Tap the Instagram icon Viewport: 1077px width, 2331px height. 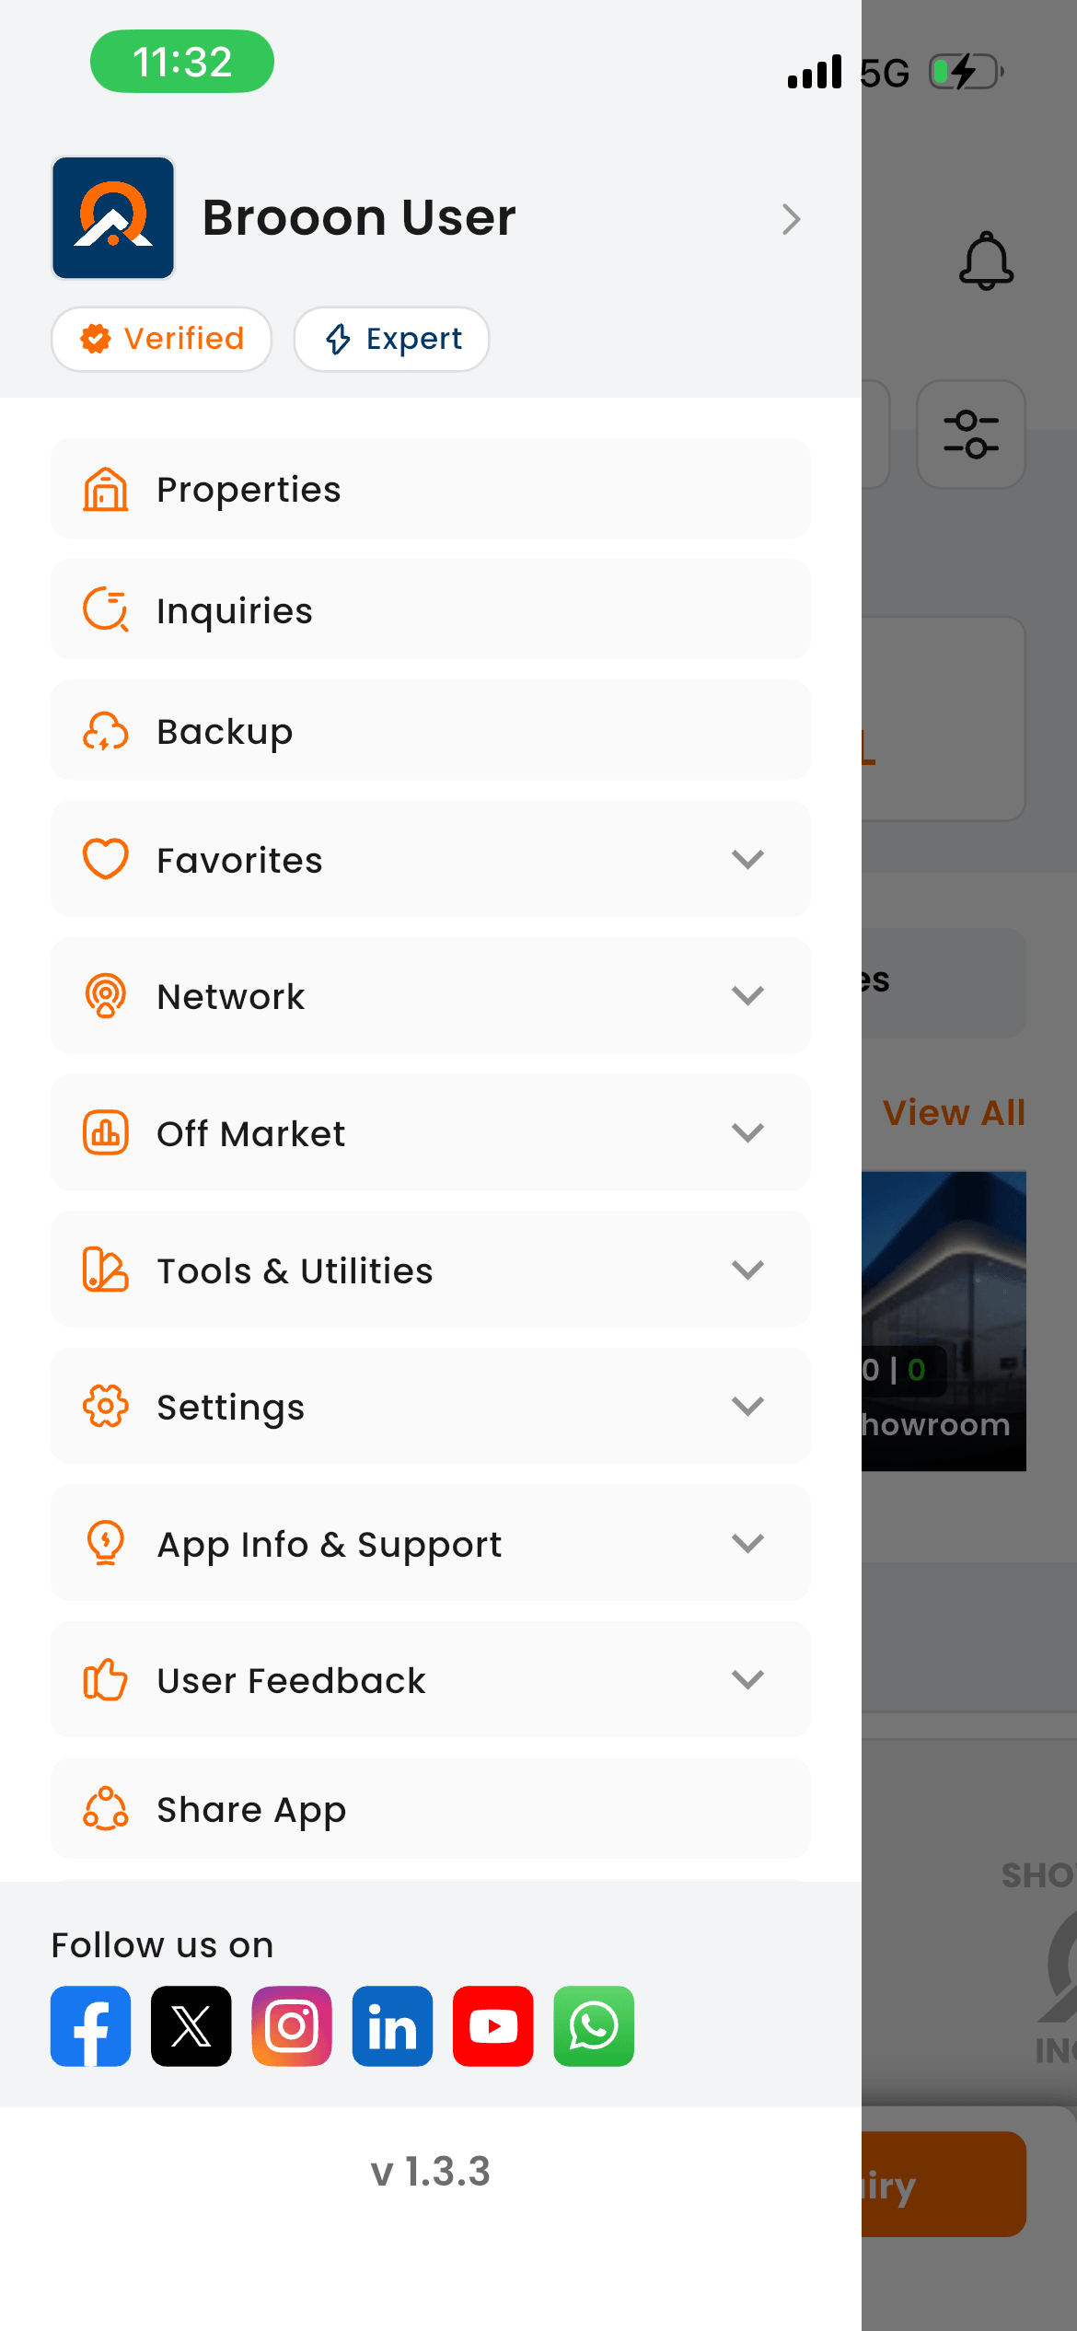(292, 2025)
